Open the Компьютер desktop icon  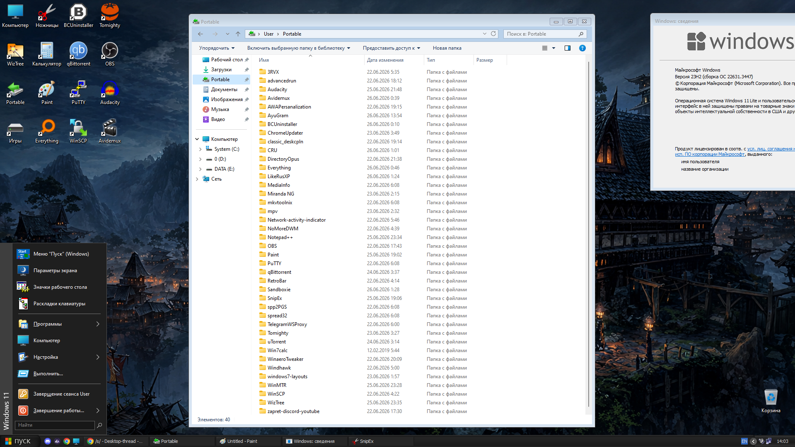[x=15, y=16]
